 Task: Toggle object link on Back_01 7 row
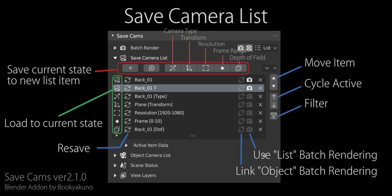point(241,88)
